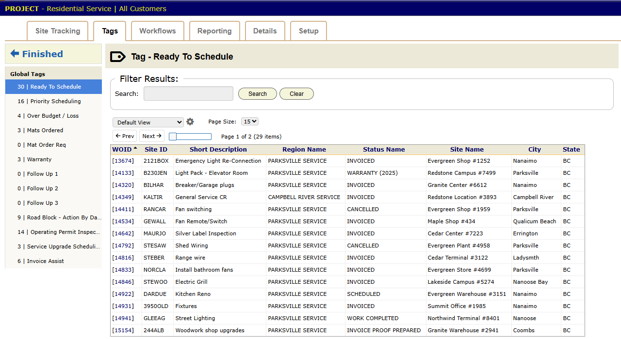Viewport: 621px width, 339px height.
Task: Click 'Emergency Light Re-Connection' description
Action: [x=218, y=161]
